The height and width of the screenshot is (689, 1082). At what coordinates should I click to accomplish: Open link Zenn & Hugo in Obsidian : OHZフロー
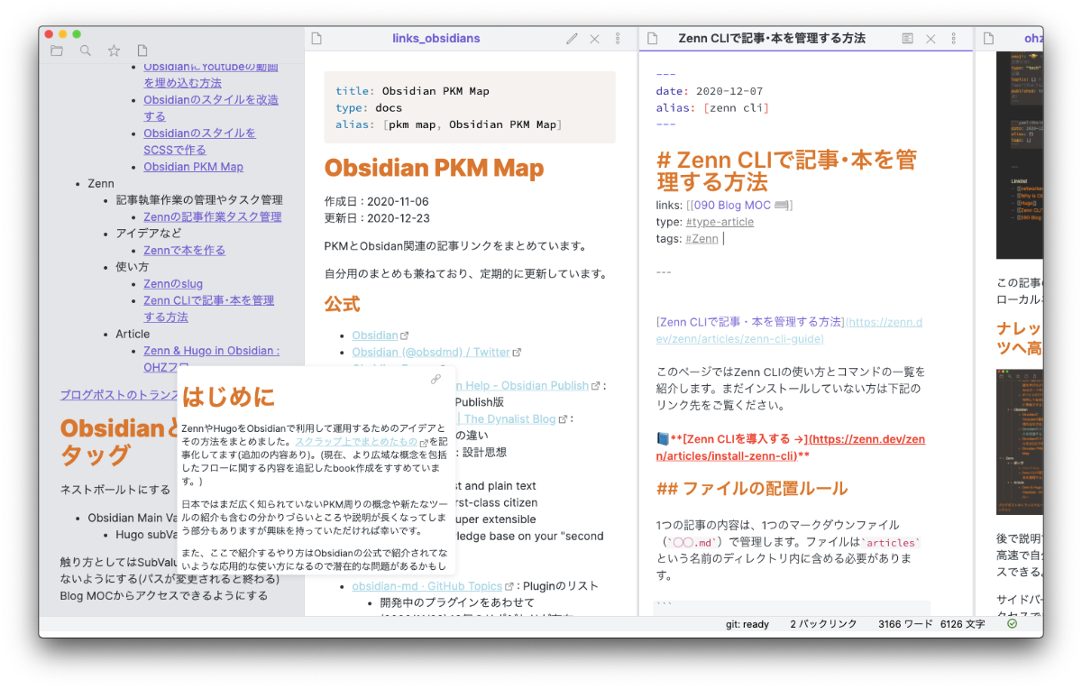[x=211, y=359]
